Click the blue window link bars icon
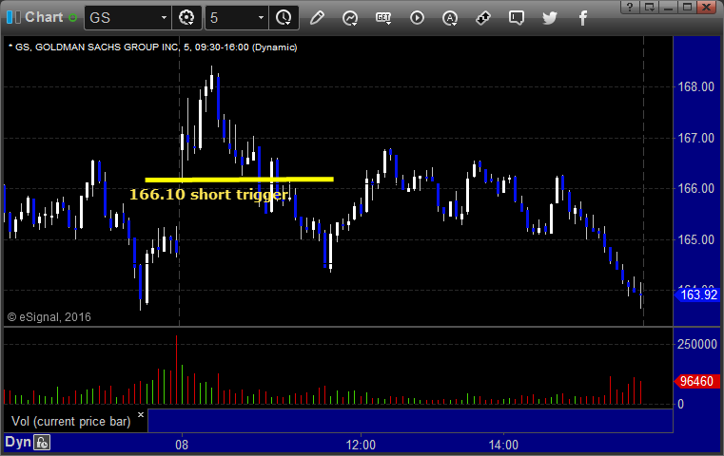 (14, 17)
